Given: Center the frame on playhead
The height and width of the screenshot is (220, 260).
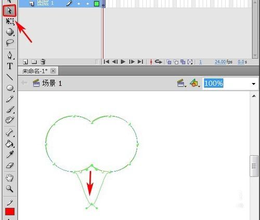Looking at the screenshot, I should coord(151,62).
